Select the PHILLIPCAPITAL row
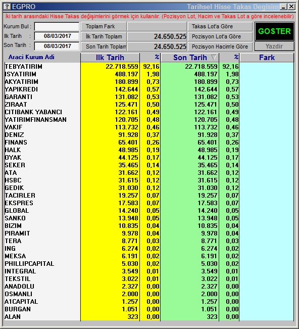 coord(149,263)
